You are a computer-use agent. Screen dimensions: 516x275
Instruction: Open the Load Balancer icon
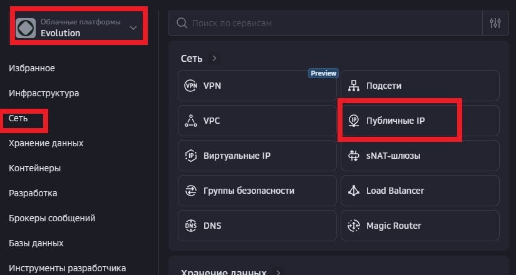point(354,191)
